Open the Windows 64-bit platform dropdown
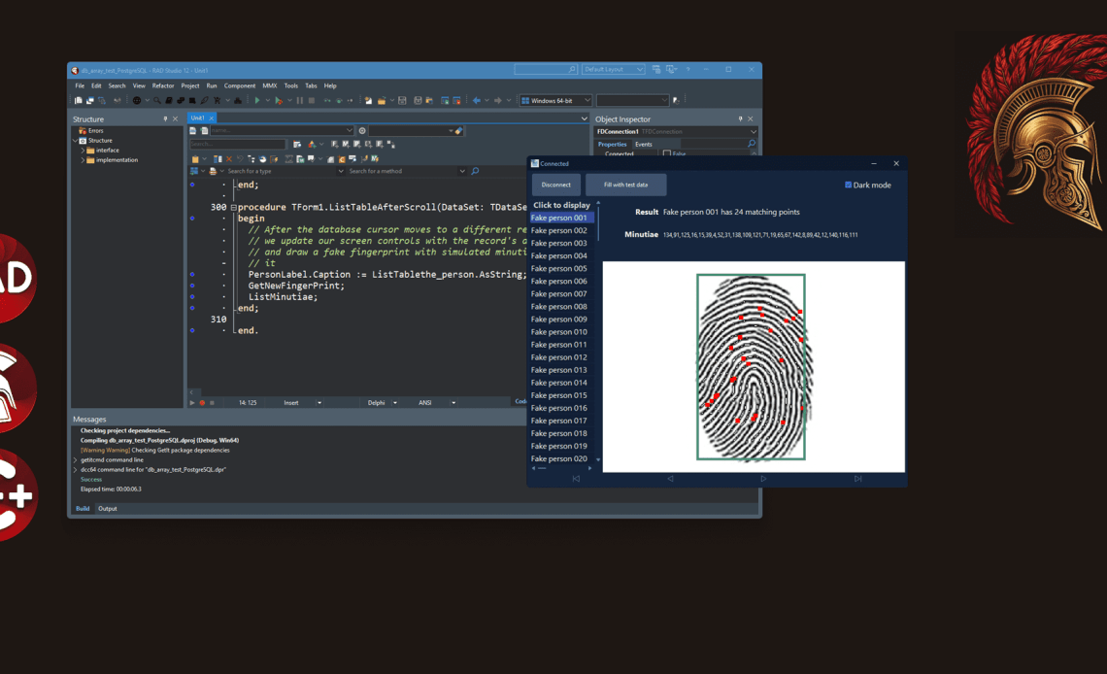Image resolution: width=1107 pixels, height=674 pixels. 554,100
